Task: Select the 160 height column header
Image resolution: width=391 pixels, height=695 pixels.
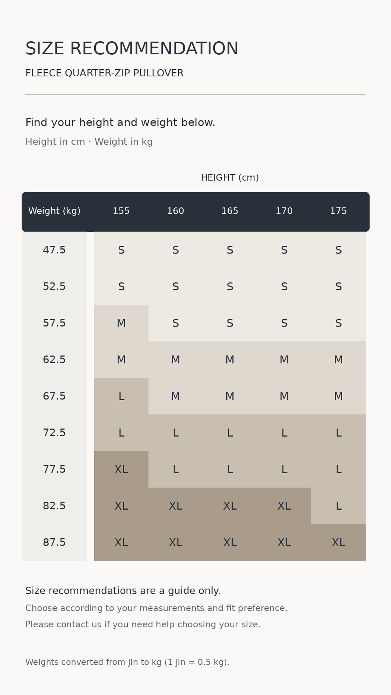Action: click(x=175, y=211)
